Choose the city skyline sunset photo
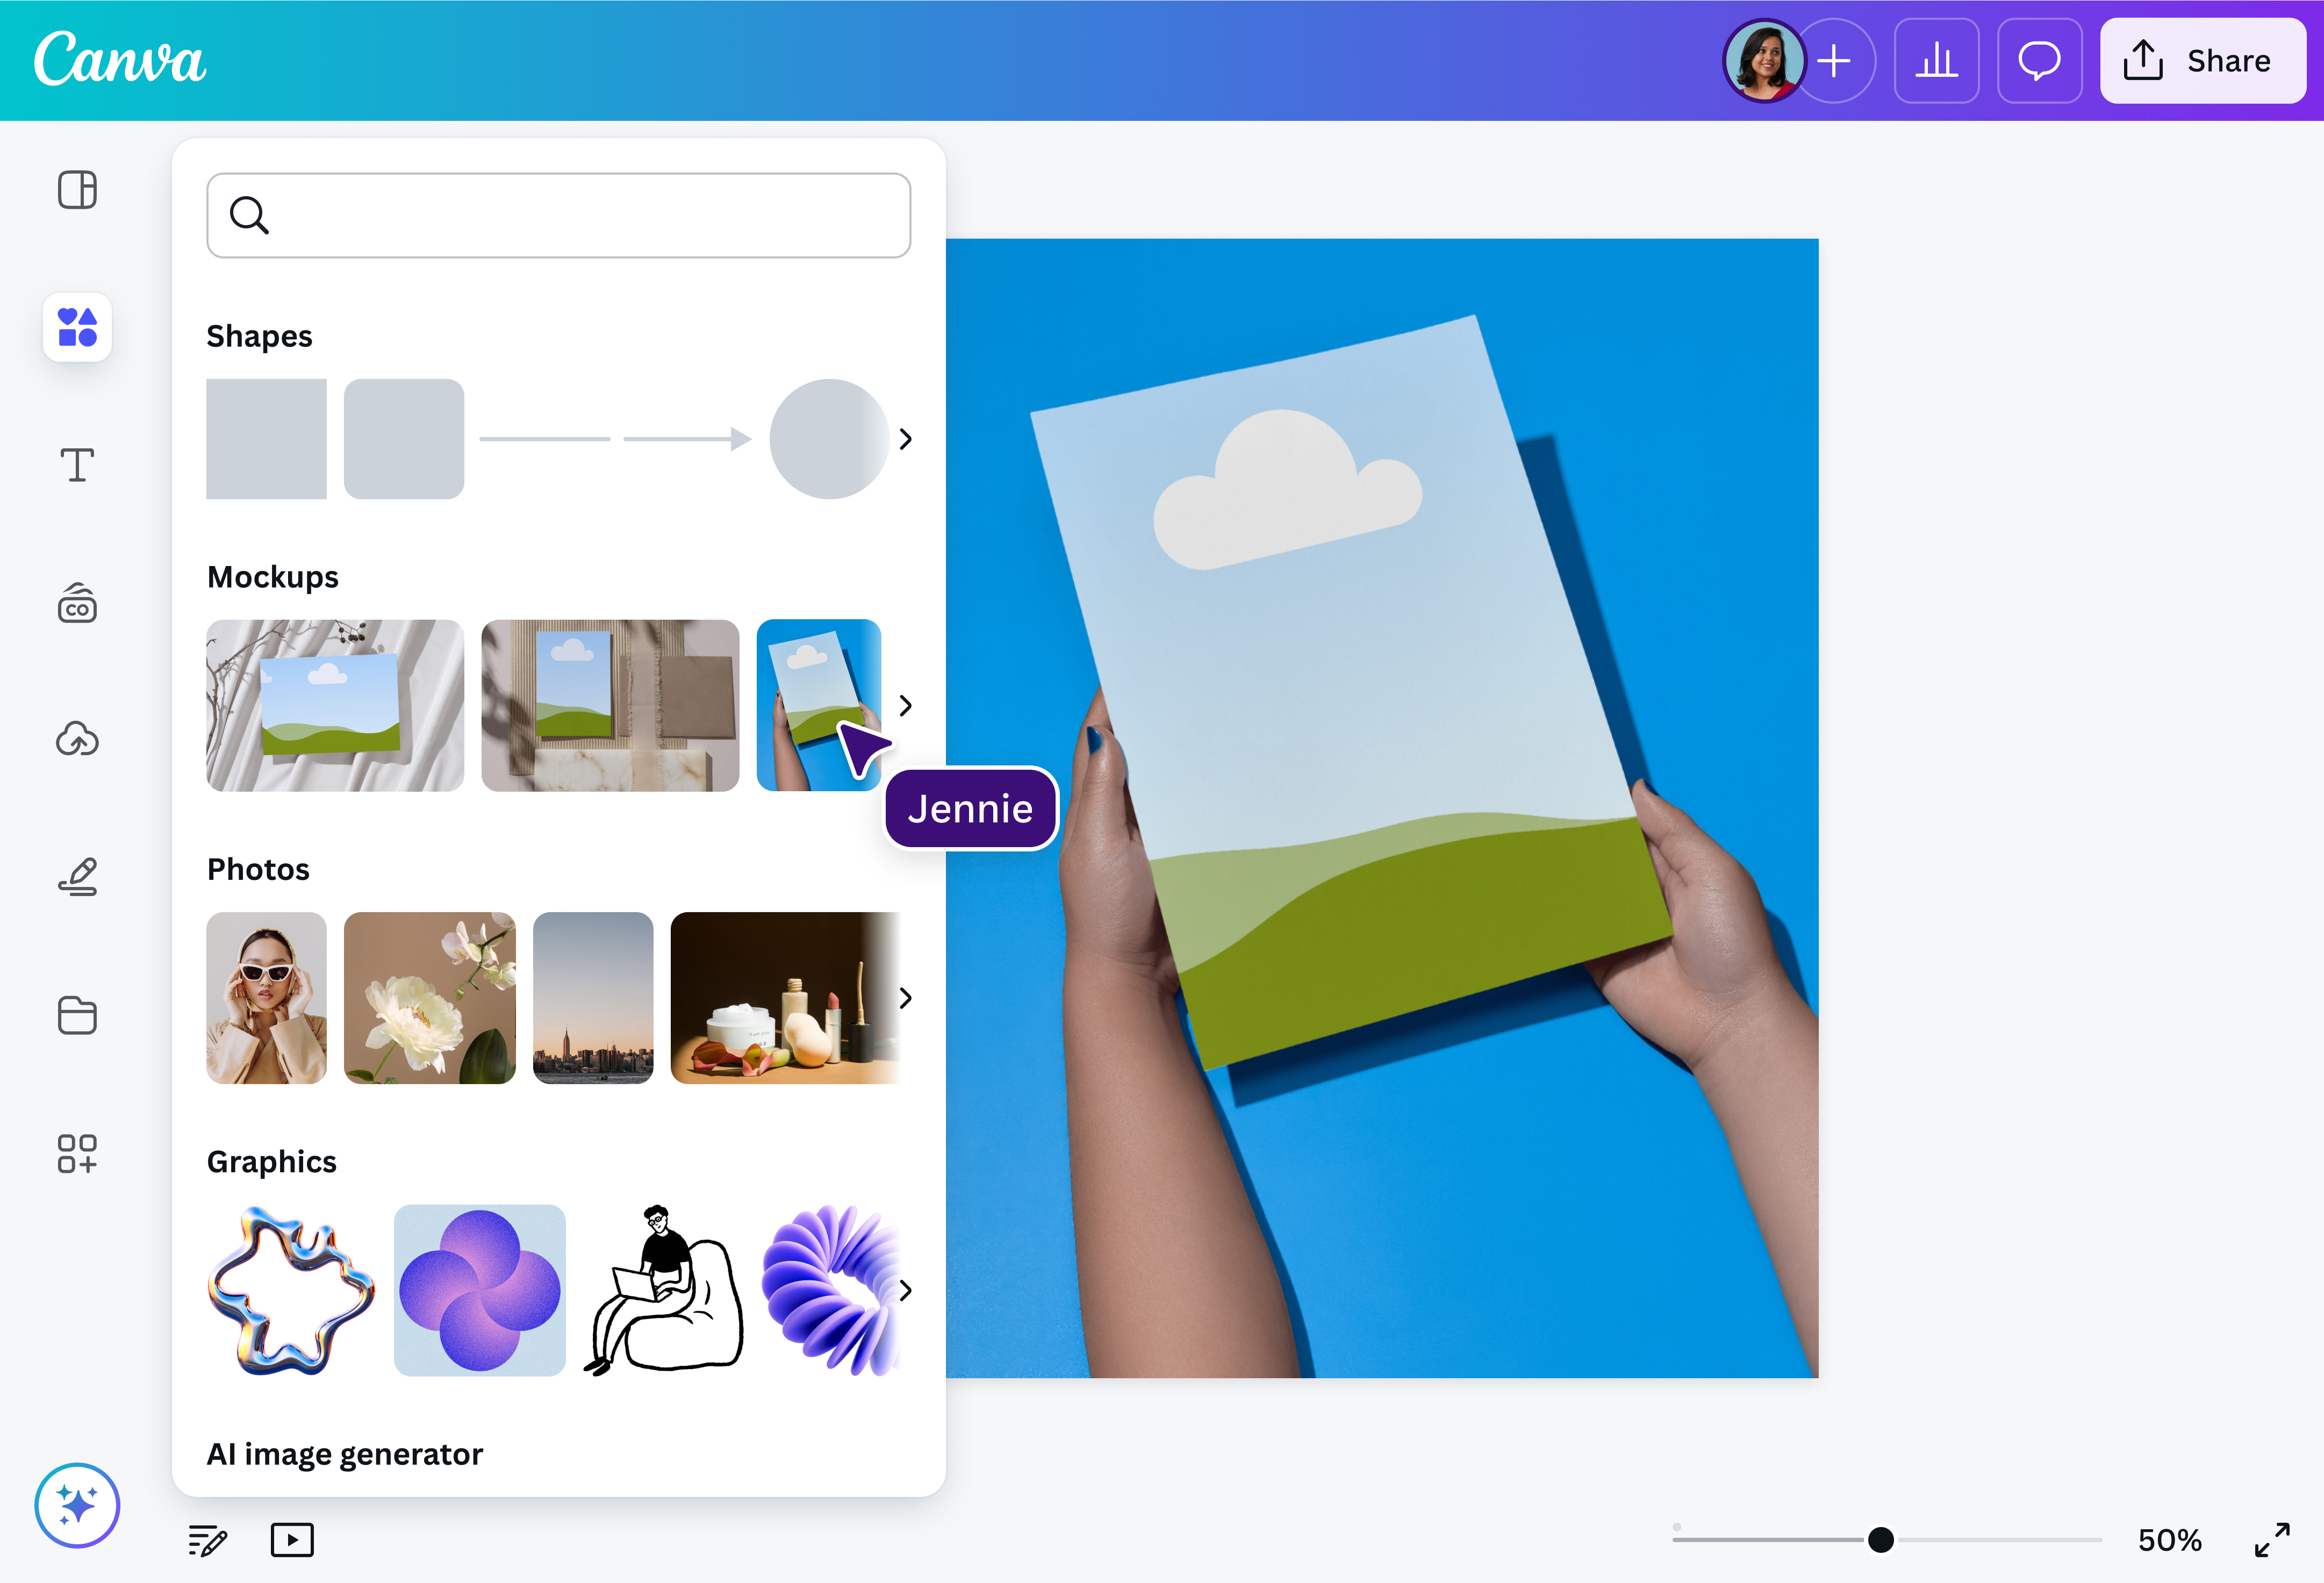Image resolution: width=2324 pixels, height=1583 pixels. (x=593, y=997)
